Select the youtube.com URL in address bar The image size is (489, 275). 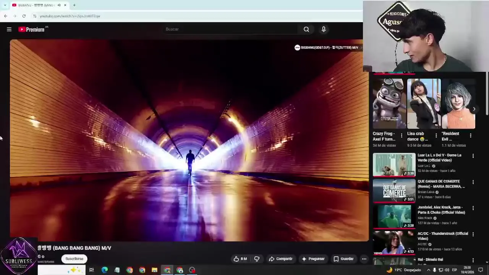[70, 16]
